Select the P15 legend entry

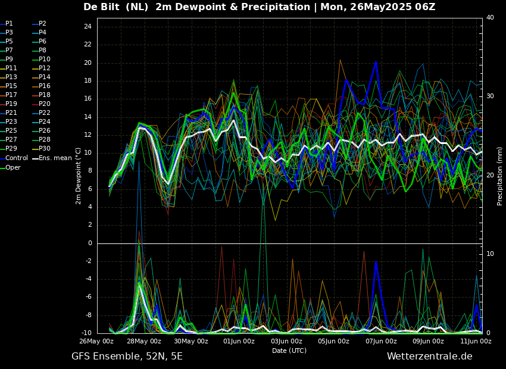[11, 86]
